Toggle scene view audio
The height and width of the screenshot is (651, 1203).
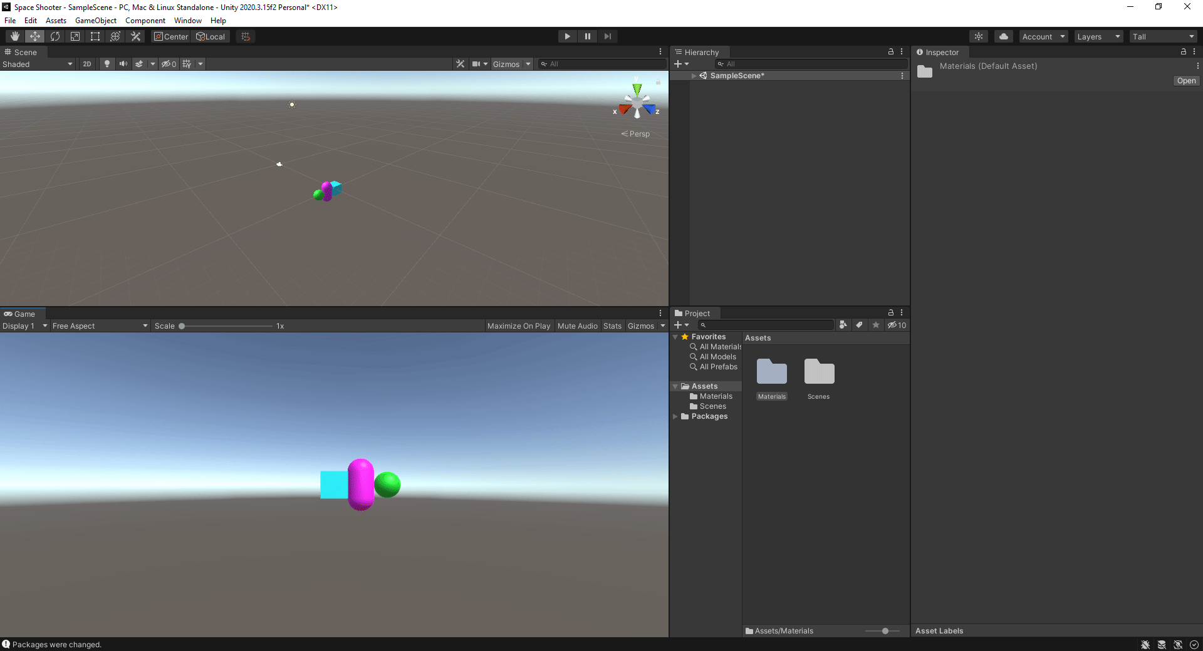click(123, 63)
